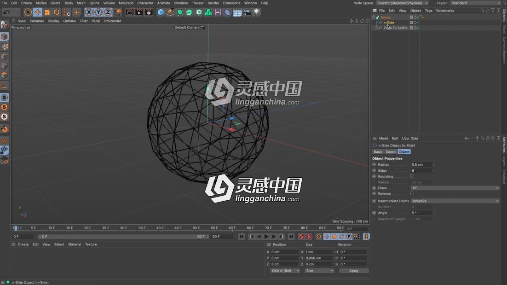The height and width of the screenshot is (285, 507).
Task: Add a Camera object
Action: pos(247,12)
